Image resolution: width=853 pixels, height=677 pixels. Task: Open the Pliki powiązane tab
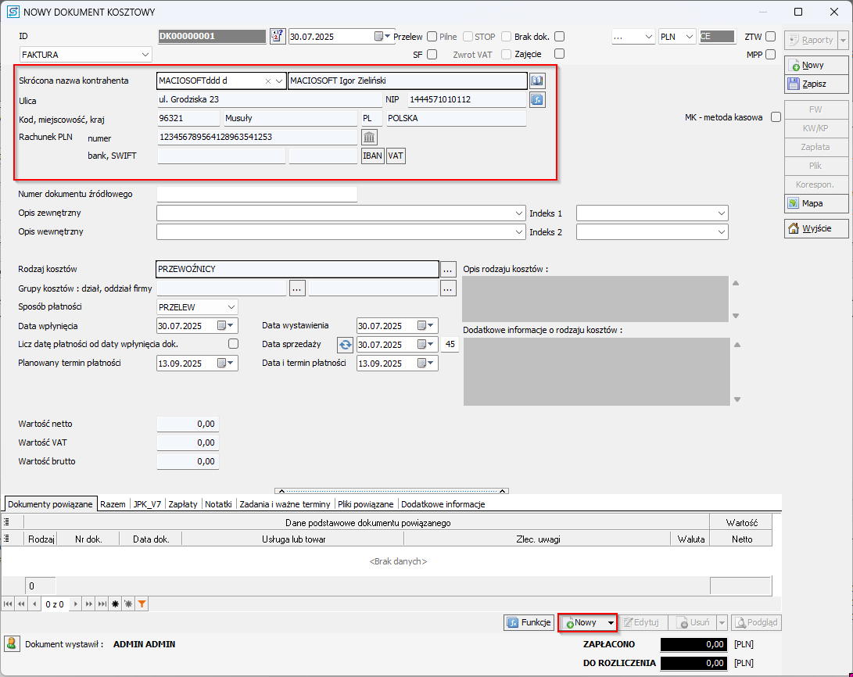(x=367, y=504)
